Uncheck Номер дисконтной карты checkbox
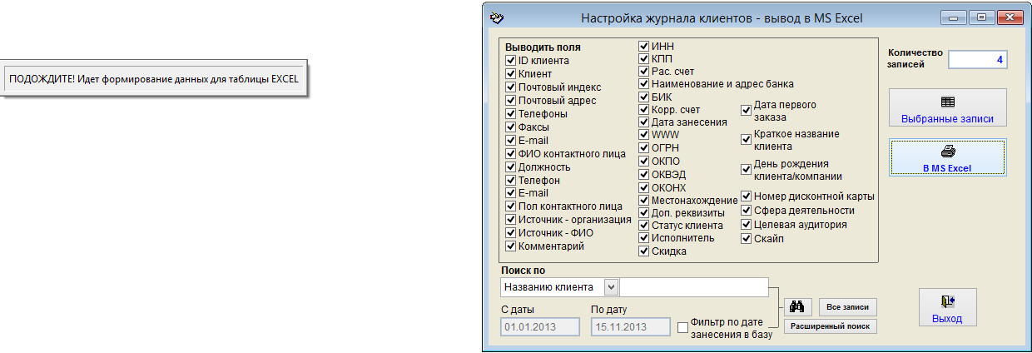1032x353 pixels. pos(747,197)
